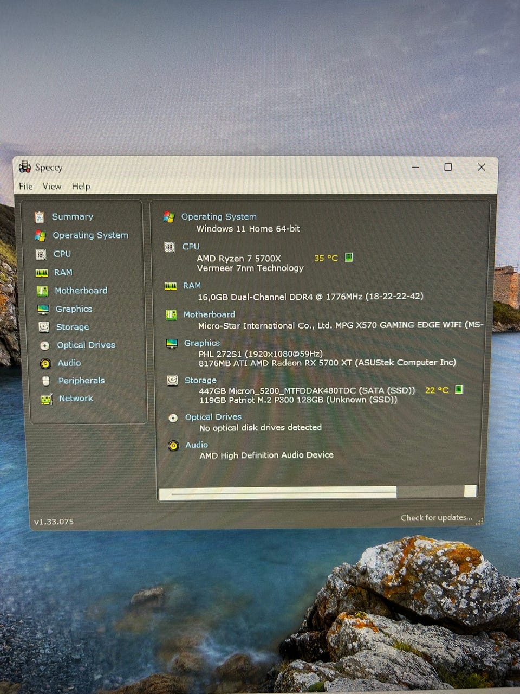Screen dimensions: 520x694
Task: Select Motherboard in the sidebar list
Action: click(x=81, y=291)
